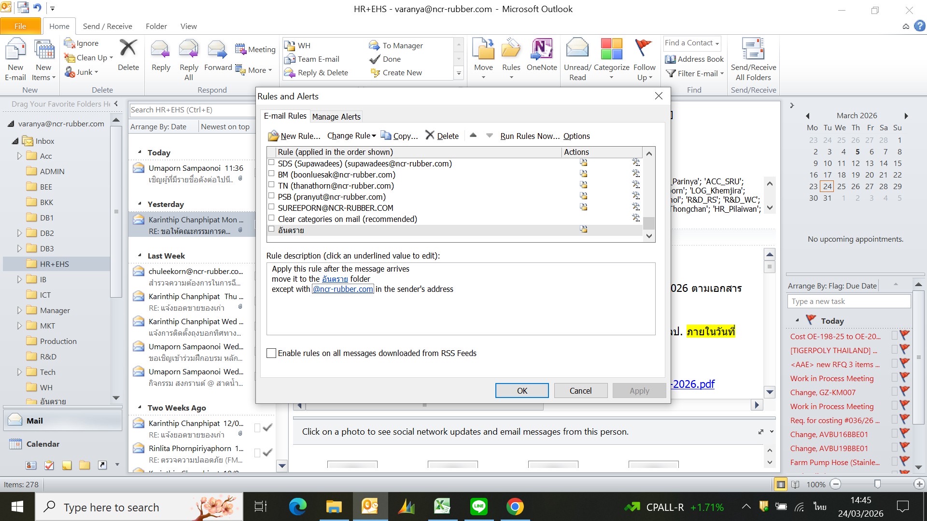Viewport: 927px width, 521px height.
Task: Click the @ncr-rubber.com underlined link
Action: pyautogui.click(x=343, y=289)
